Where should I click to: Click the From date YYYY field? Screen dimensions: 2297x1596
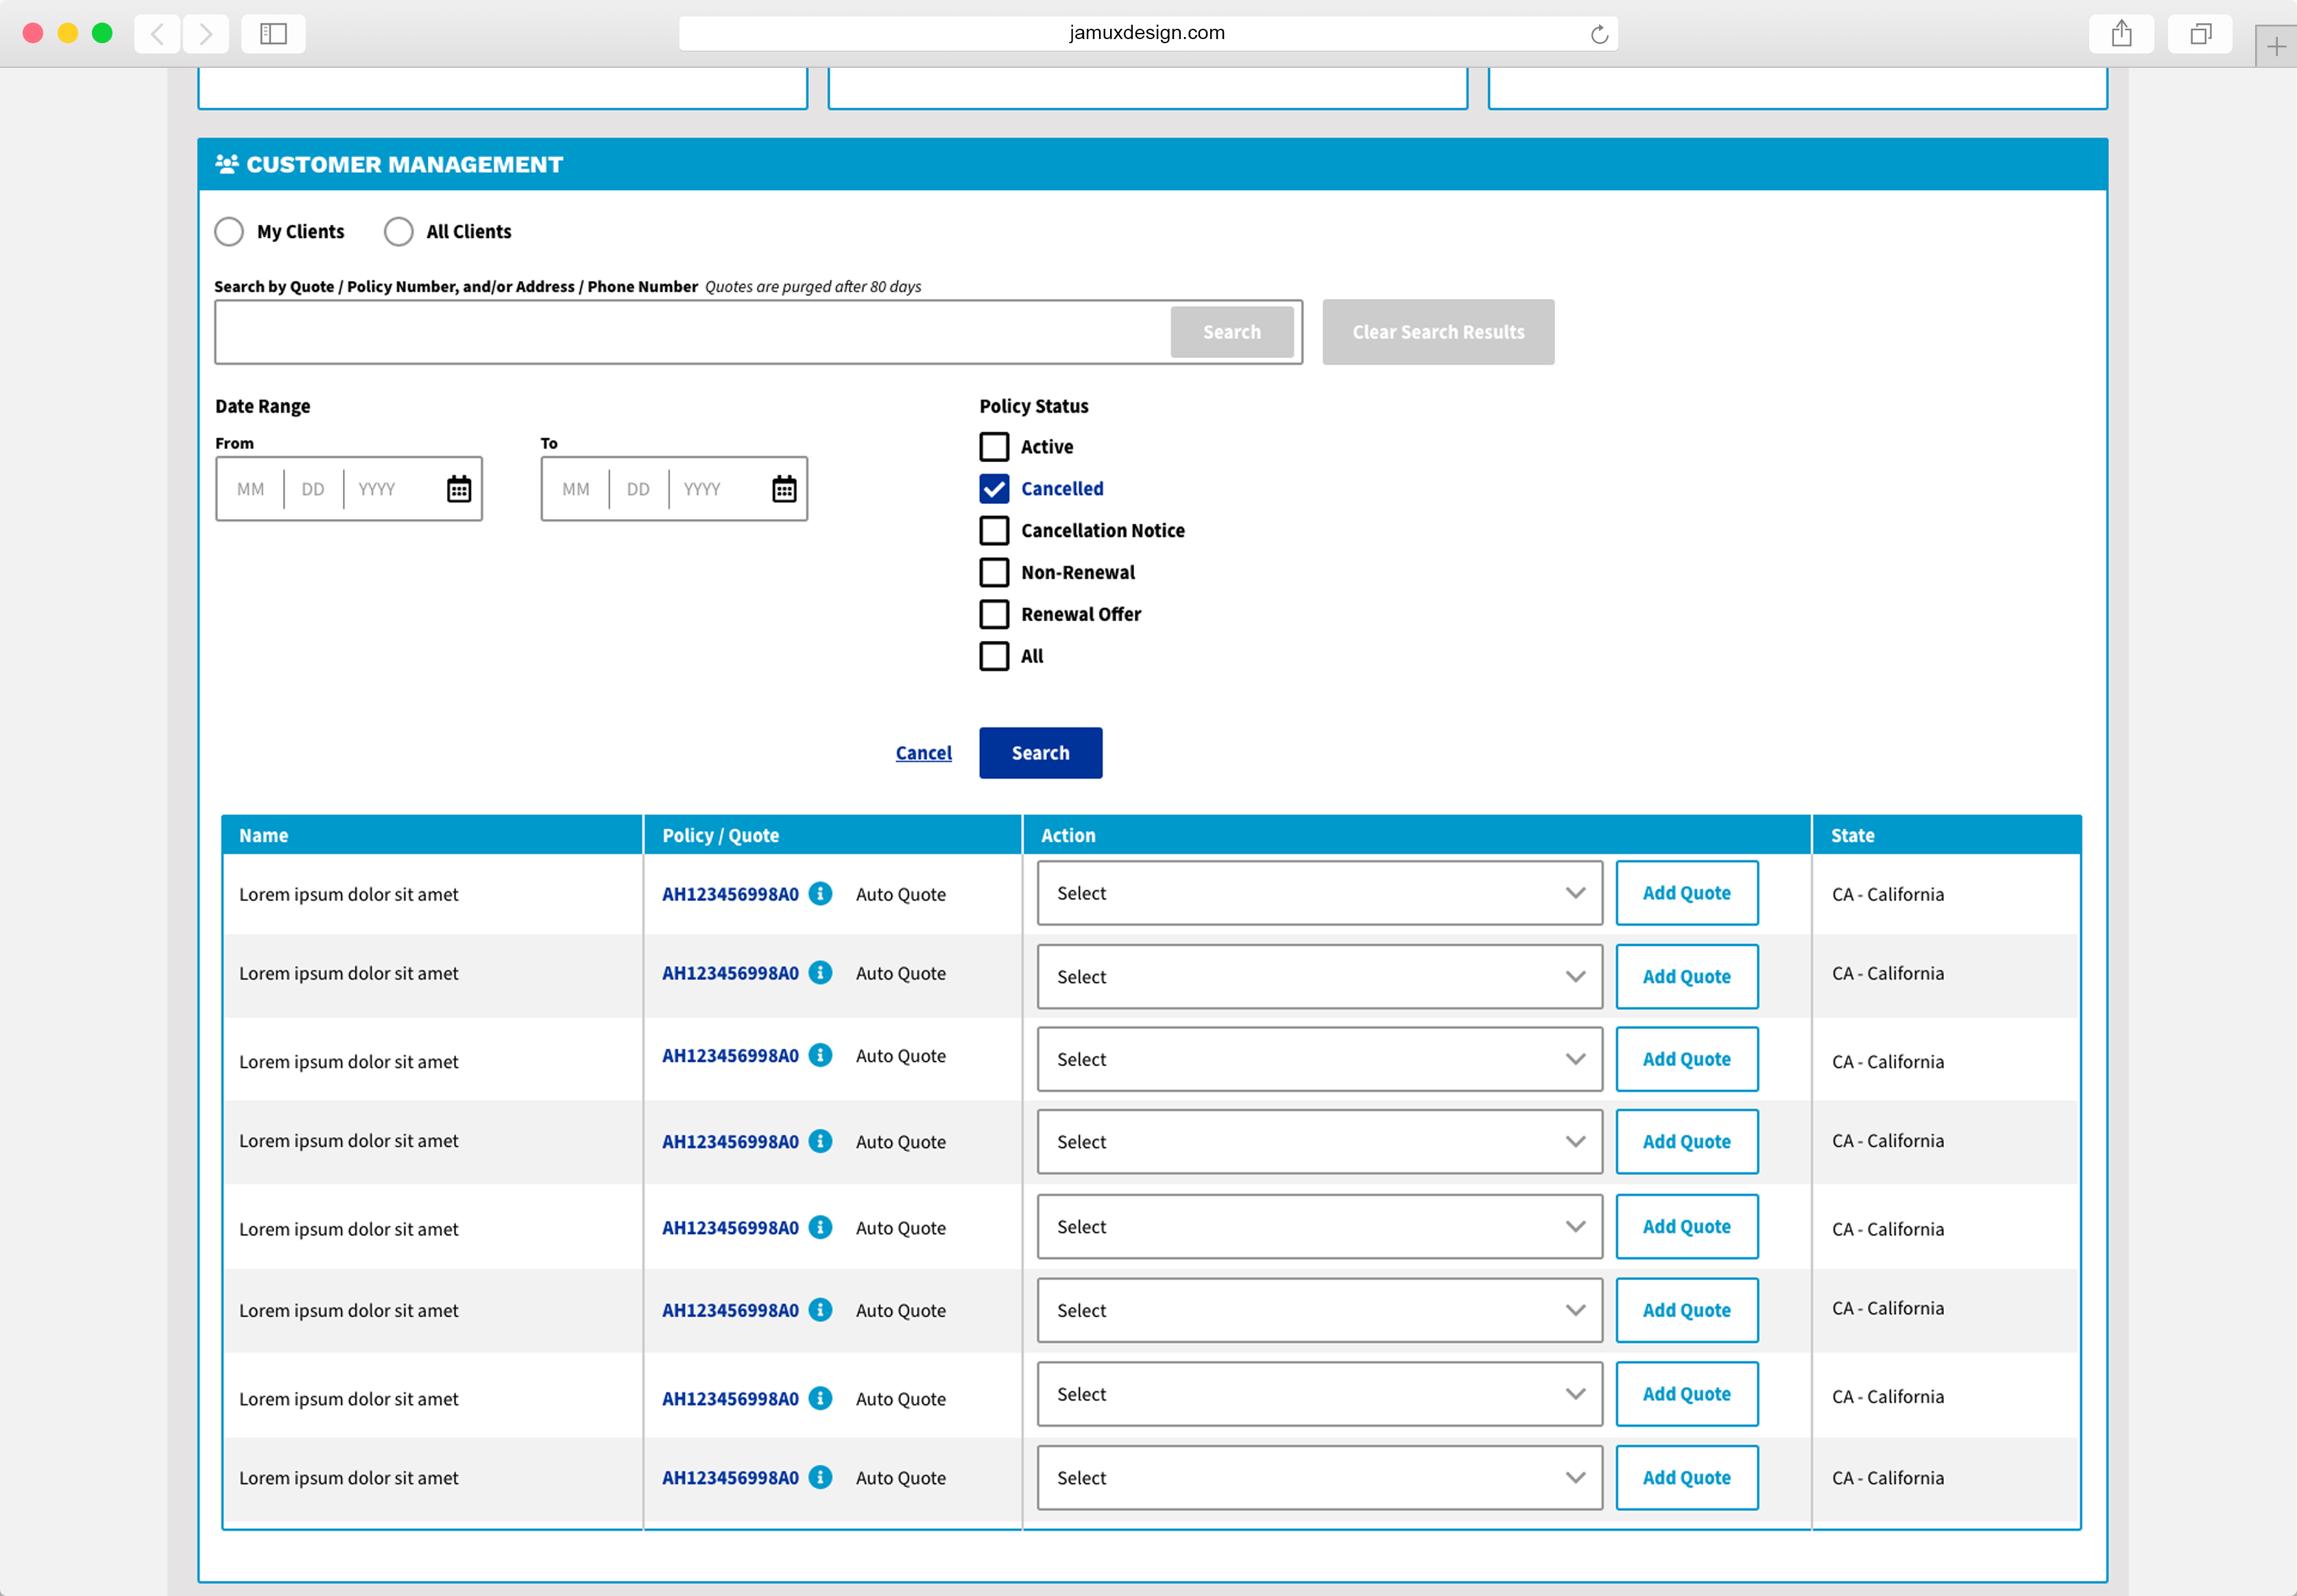click(377, 489)
